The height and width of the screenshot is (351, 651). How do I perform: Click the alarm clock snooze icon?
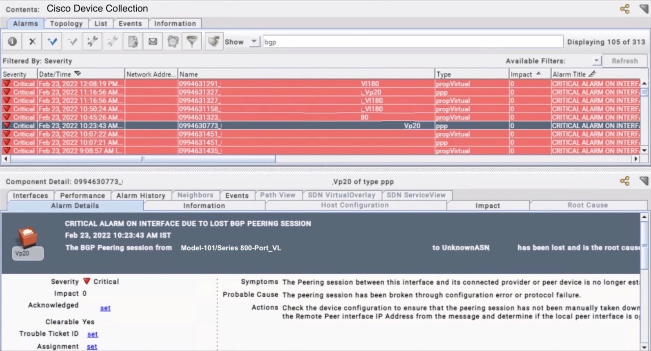[x=173, y=42]
